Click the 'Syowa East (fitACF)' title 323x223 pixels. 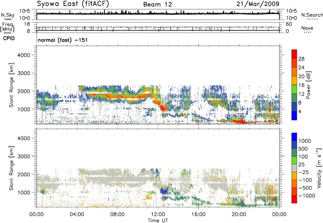point(73,4)
